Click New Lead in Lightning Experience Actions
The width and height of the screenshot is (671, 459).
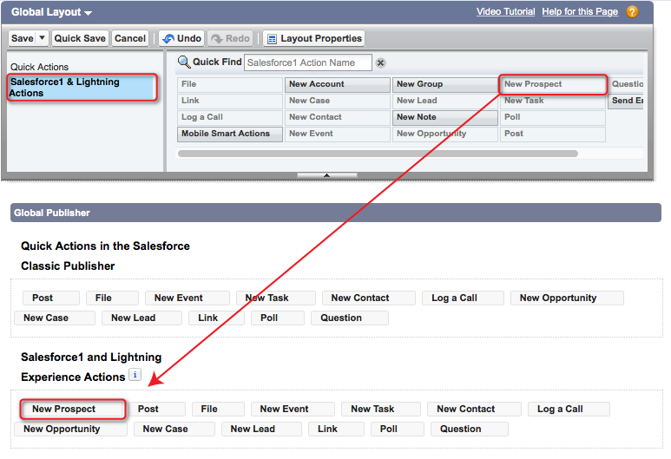tap(261, 429)
